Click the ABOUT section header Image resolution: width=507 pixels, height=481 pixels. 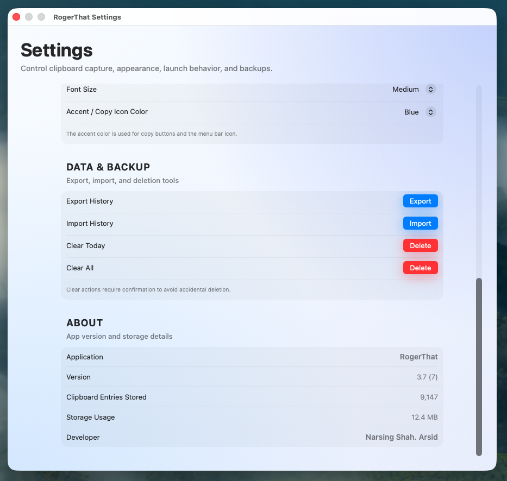[x=84, y=323]
